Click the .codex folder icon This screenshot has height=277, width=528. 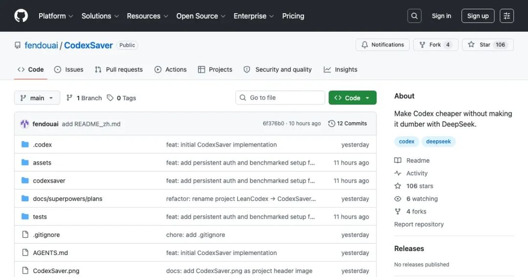click(25, 145)
